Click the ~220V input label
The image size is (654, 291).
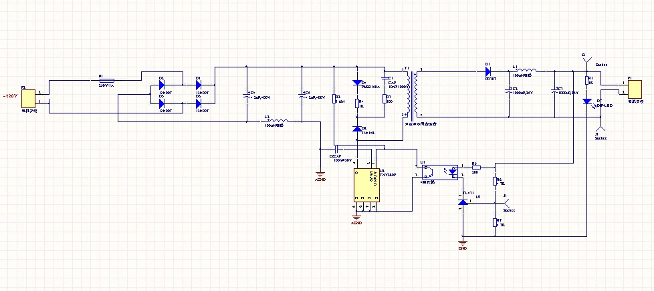(10, 95)
